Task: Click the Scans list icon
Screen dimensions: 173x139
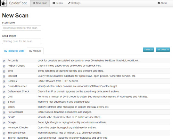Action: tap(54, 3)
